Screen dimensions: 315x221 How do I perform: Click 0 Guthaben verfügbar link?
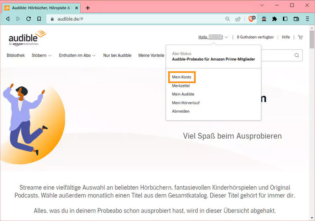pos(255,37)
